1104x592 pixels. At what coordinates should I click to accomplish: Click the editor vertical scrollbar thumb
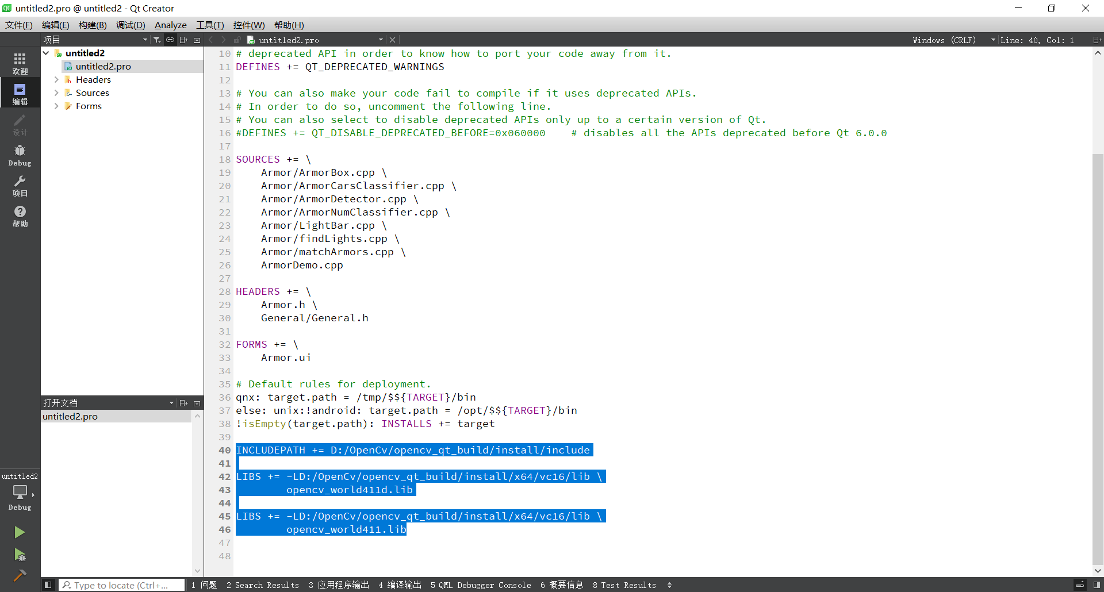click(x=1098, y=359)
